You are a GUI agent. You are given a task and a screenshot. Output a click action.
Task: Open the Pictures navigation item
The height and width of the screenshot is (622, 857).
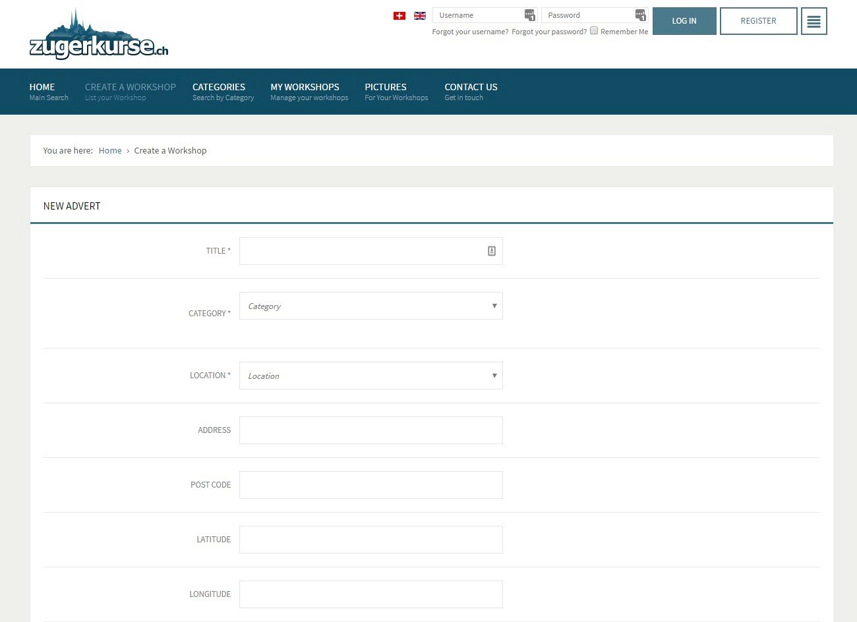click(396, 92)
